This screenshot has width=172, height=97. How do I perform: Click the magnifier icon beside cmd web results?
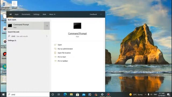9,36
